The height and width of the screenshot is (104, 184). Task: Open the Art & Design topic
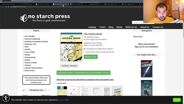click(x=30, y=36)
